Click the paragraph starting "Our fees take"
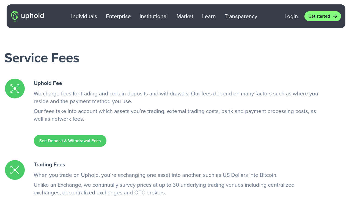352x198 pixels. pos(175,115)
